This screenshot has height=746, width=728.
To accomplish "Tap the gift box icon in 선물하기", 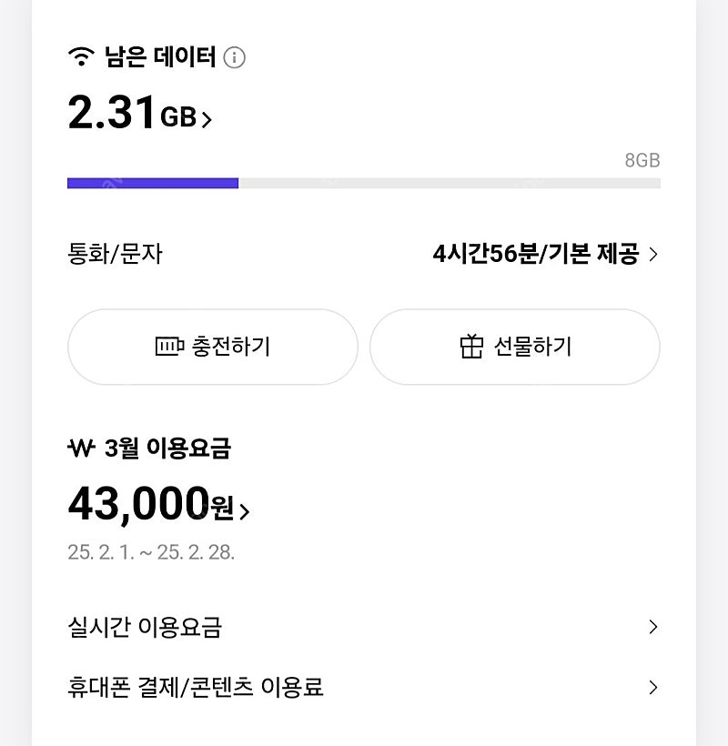I will coord(471,346).
